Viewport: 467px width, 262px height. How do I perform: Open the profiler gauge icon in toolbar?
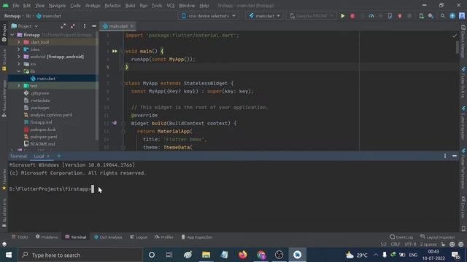click(x=371, y=16)
